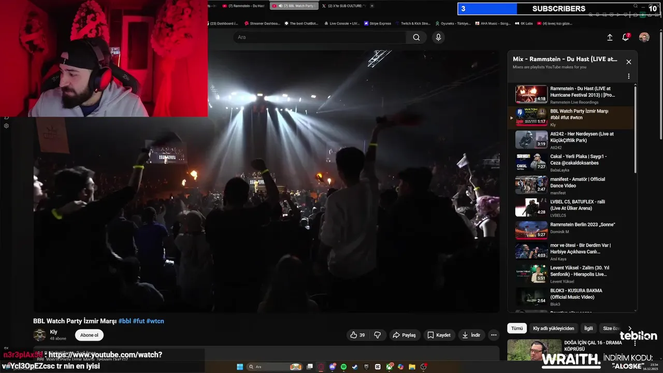
Task: Play Cakal Yerli Plaka playlist item
Action: pyautogui.click(x=570, y=163)
